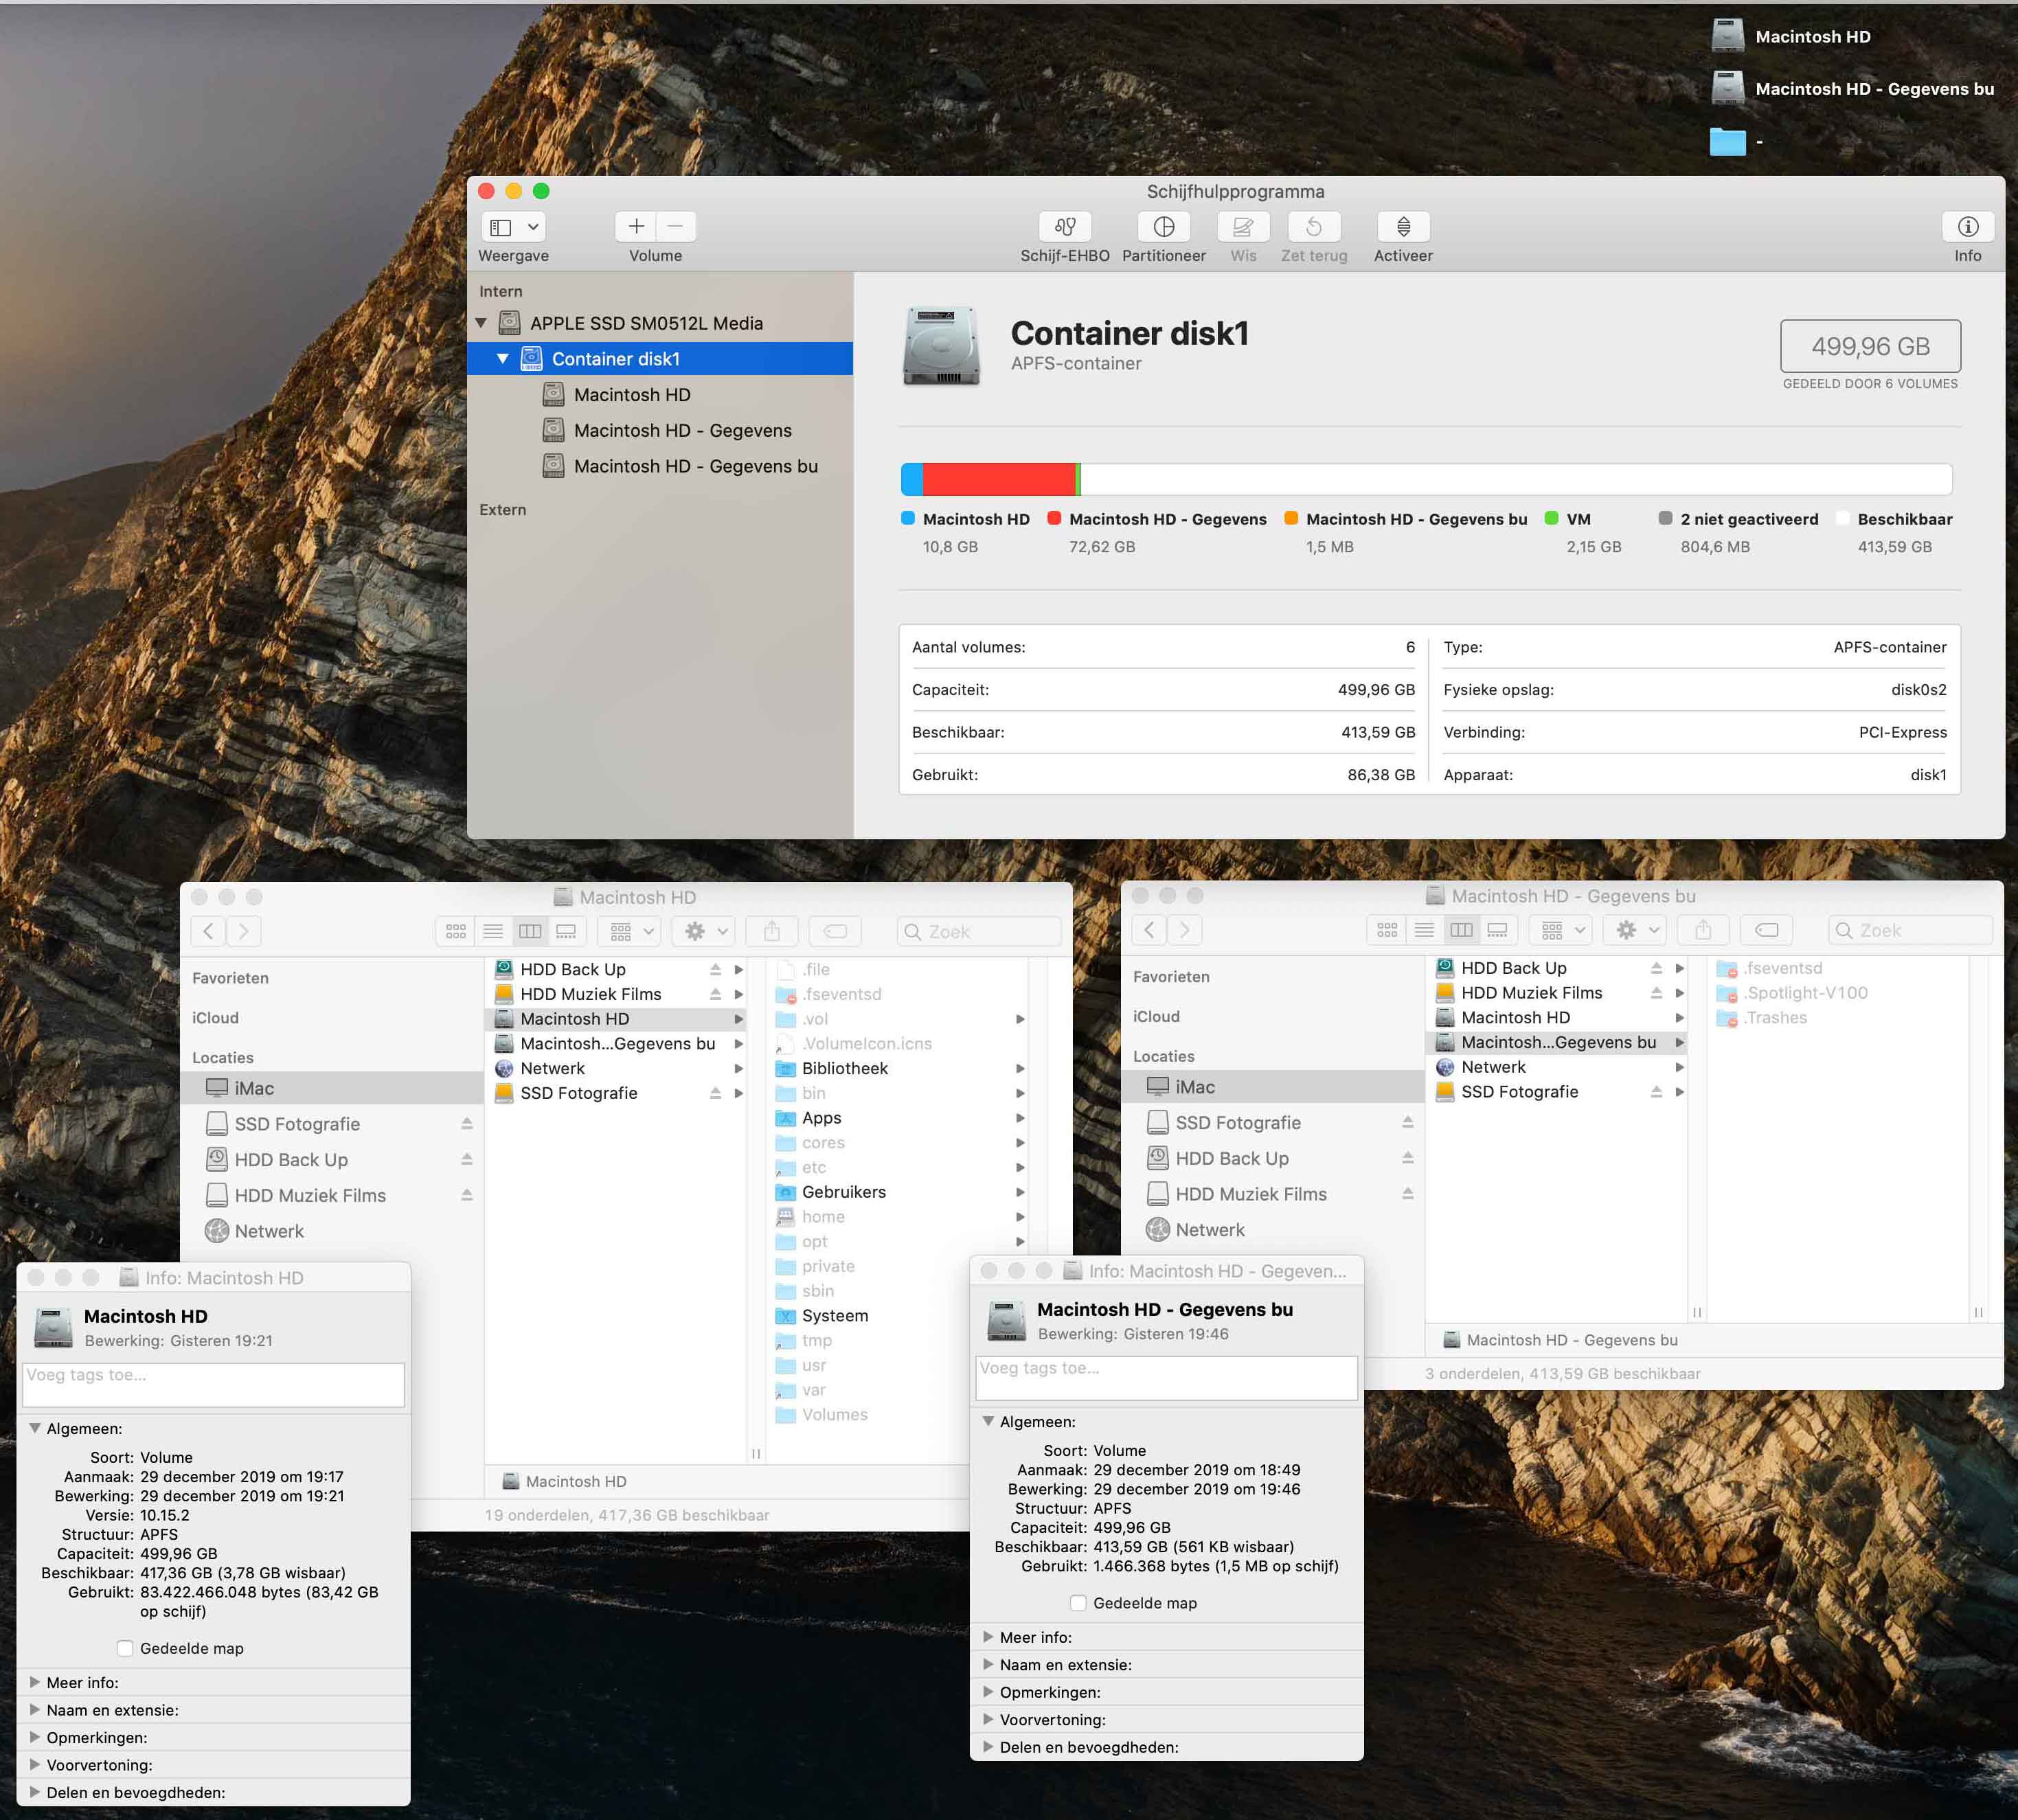Select iMac in Macintosh HD Finder sidebar

332,1088
